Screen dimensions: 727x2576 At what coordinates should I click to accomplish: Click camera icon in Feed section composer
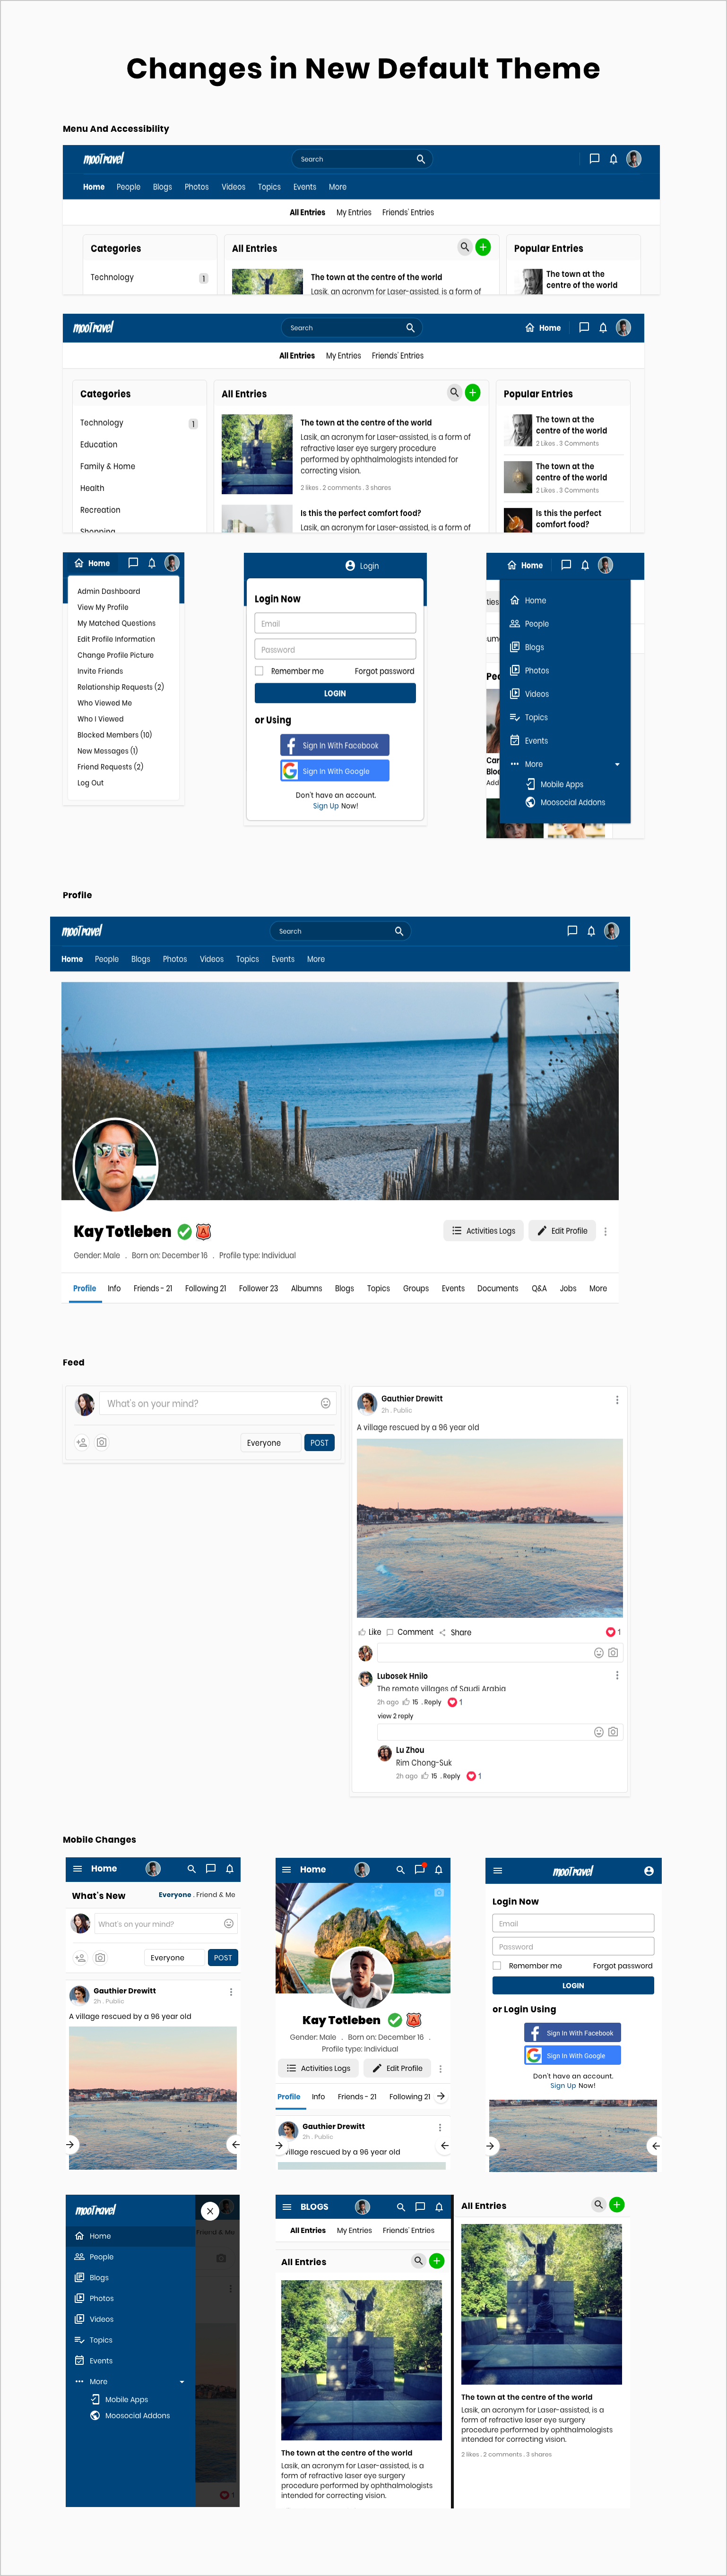click(x=102, y=1442)
